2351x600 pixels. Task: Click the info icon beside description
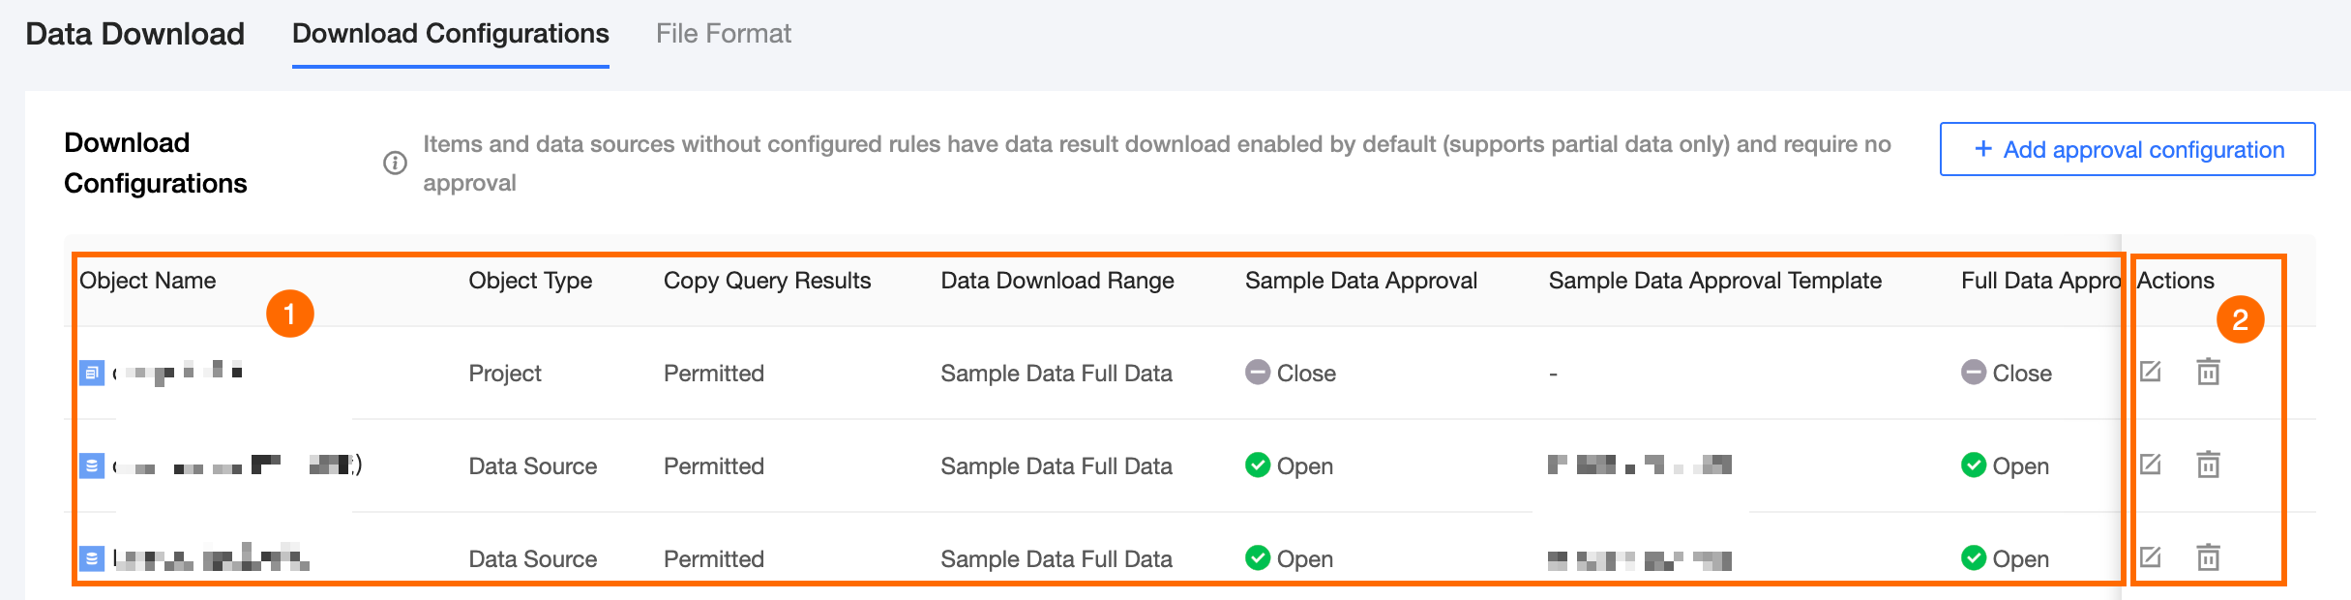(x=395, y=163)
